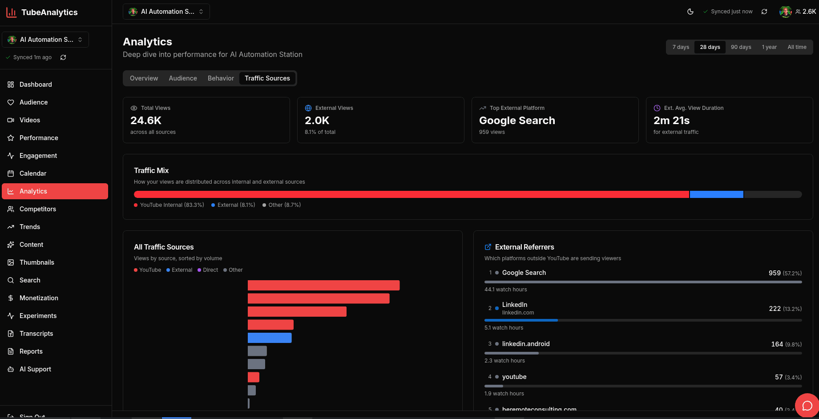Refresh sync using the top-right refresh icon
This screenshot has height=419, width=819.
click(764, 12)
